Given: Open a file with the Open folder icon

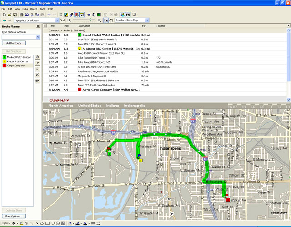Looking at the screenshot, I should pyautogui.click(x=10, y=15).
